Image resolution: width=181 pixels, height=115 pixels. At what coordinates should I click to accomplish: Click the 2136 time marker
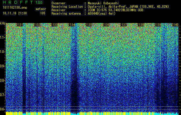pos(106,25)
